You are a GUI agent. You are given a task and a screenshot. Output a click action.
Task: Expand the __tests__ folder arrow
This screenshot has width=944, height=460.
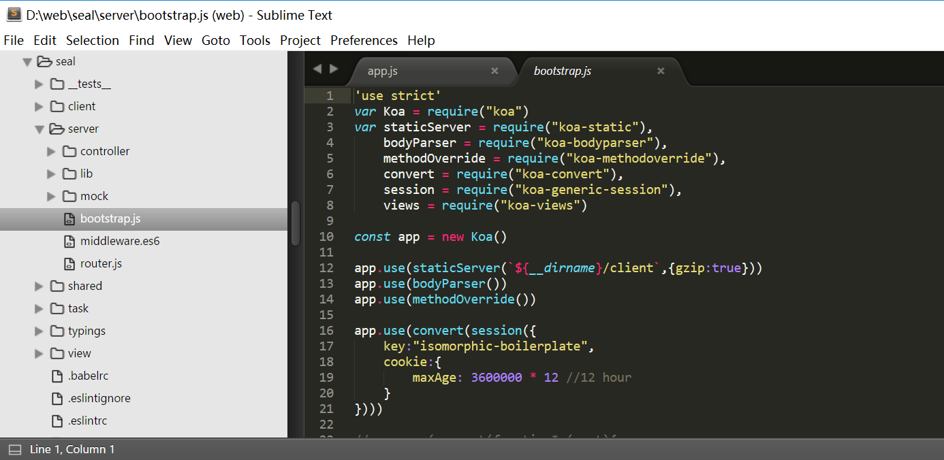click(x=39, y=84)
